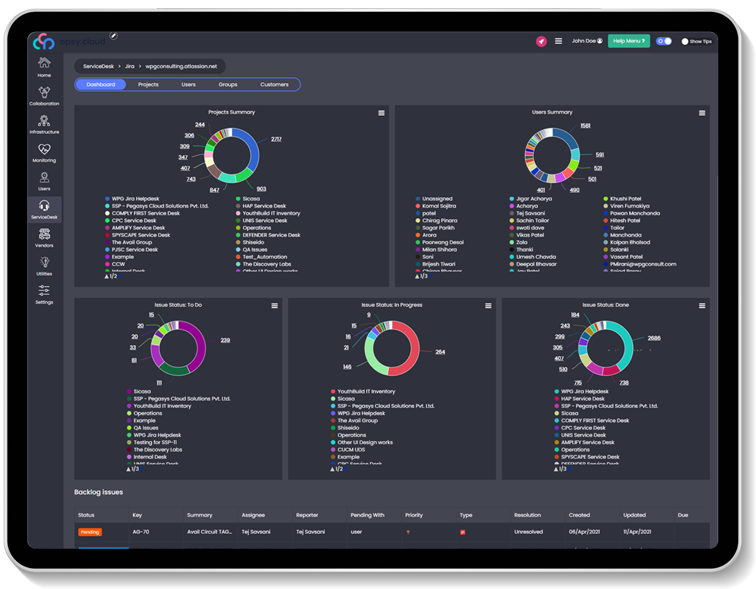Switch to the Projects tab
This screenshot has height=589, width=756.
(148, 84)
